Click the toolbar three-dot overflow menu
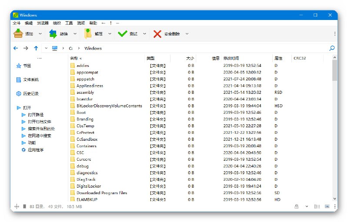 (x=335, y=34)
